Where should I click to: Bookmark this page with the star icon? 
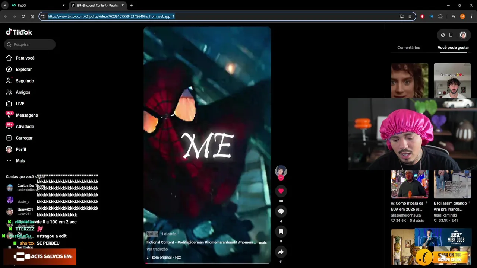click(x=410, y=16)
